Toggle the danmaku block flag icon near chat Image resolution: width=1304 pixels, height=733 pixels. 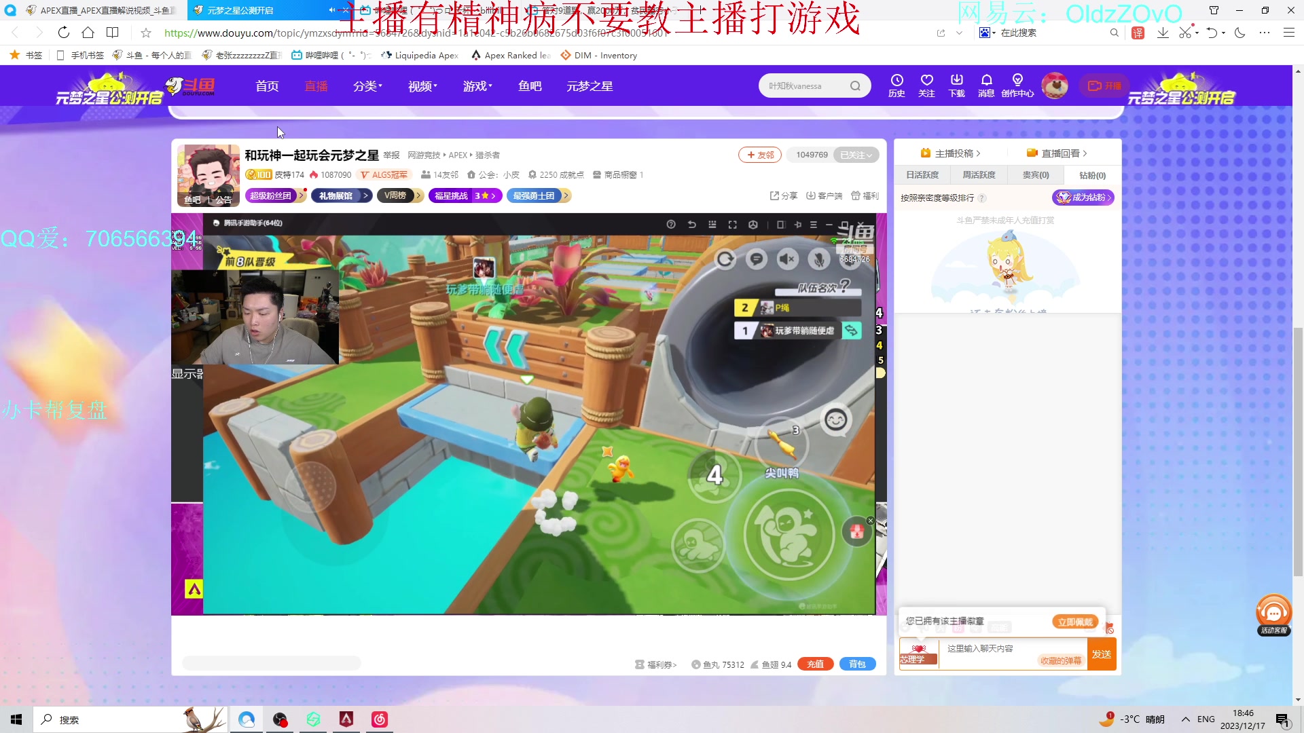(x=1110, y=628)
